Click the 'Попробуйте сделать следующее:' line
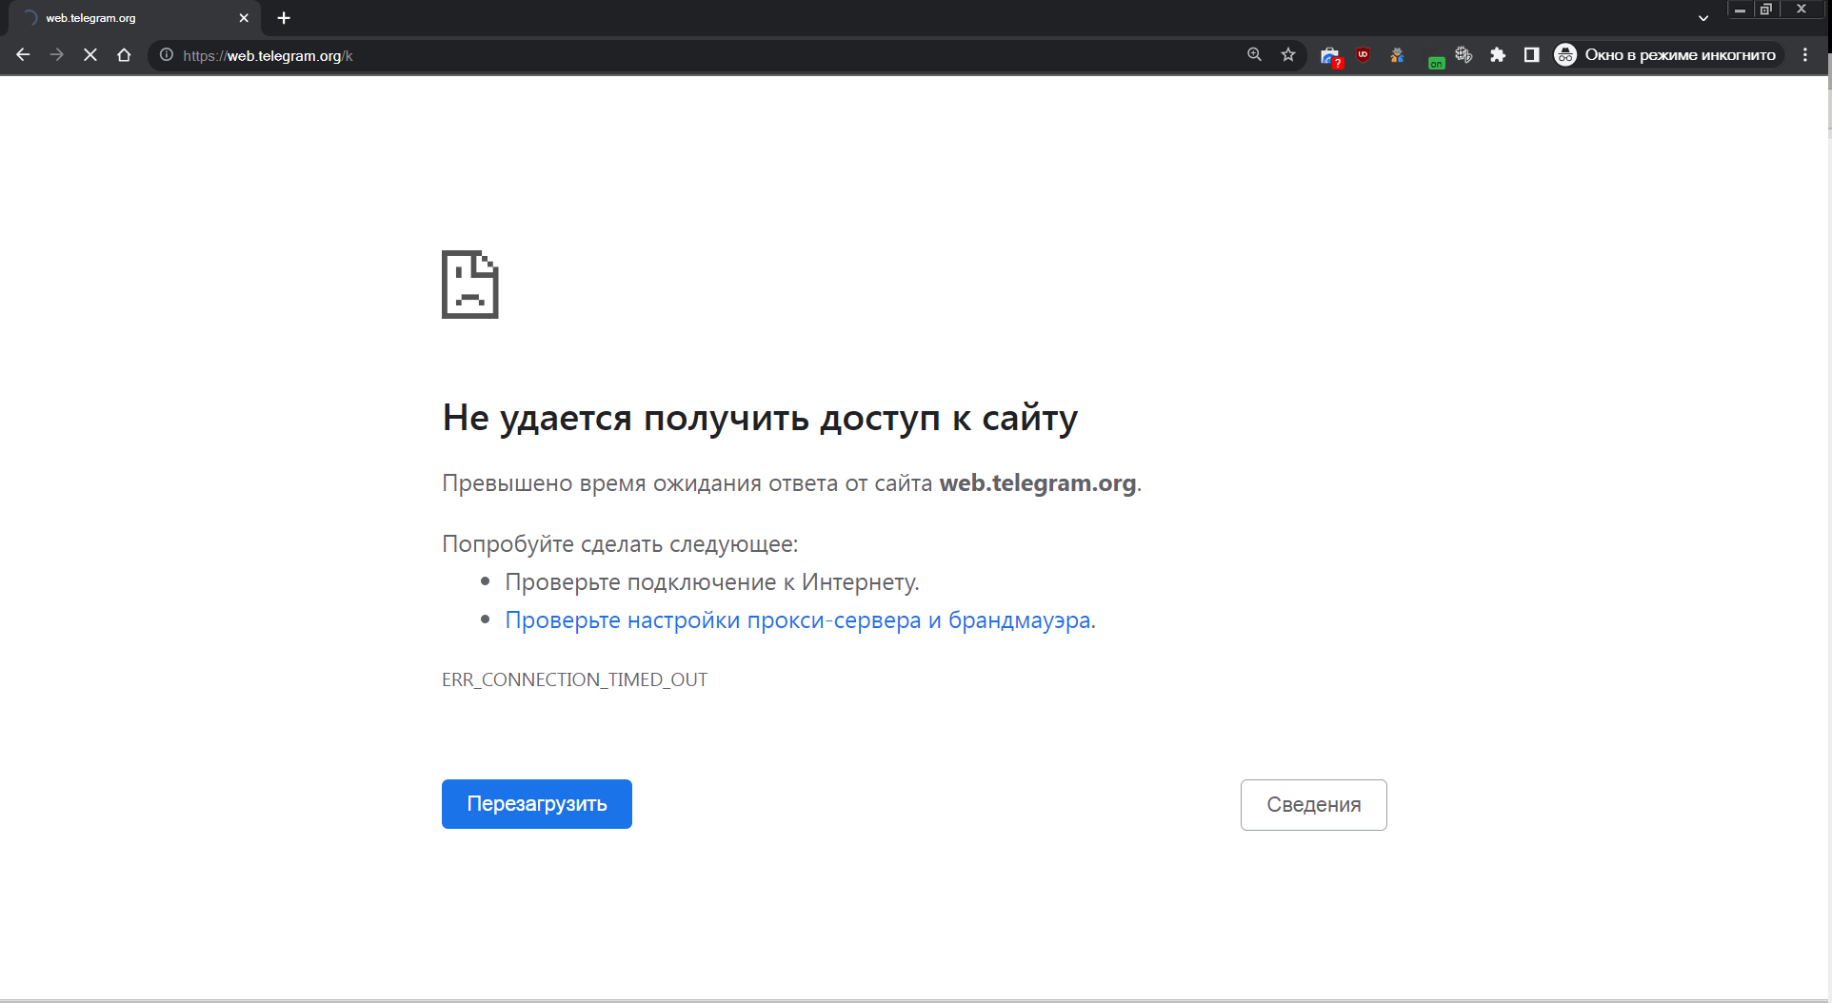This screenshot has width=1832, height=1003. pos(620,544)
